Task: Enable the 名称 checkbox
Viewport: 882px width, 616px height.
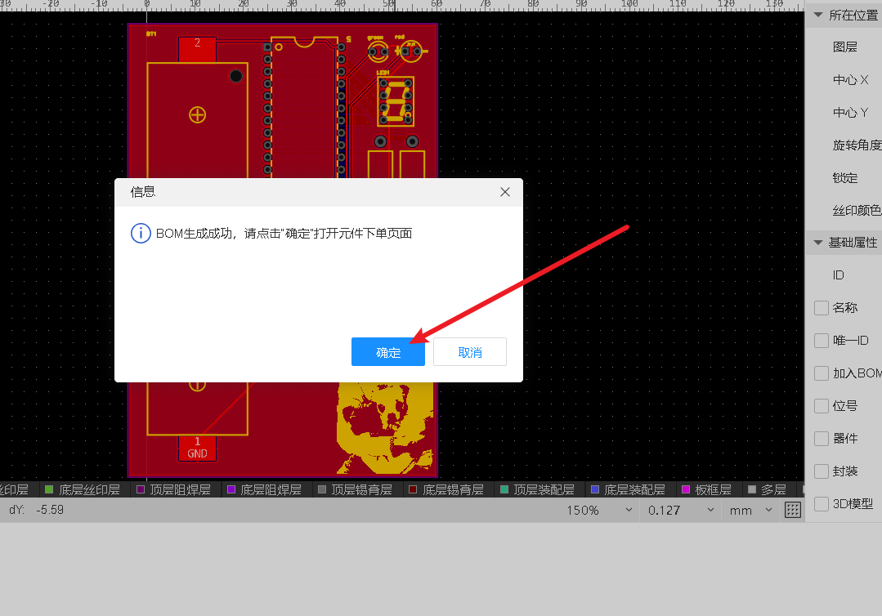Action: click(x=821, y=308)
